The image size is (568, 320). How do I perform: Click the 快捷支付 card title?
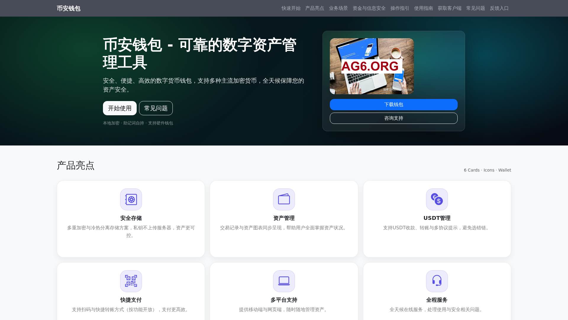click(131, 300)
